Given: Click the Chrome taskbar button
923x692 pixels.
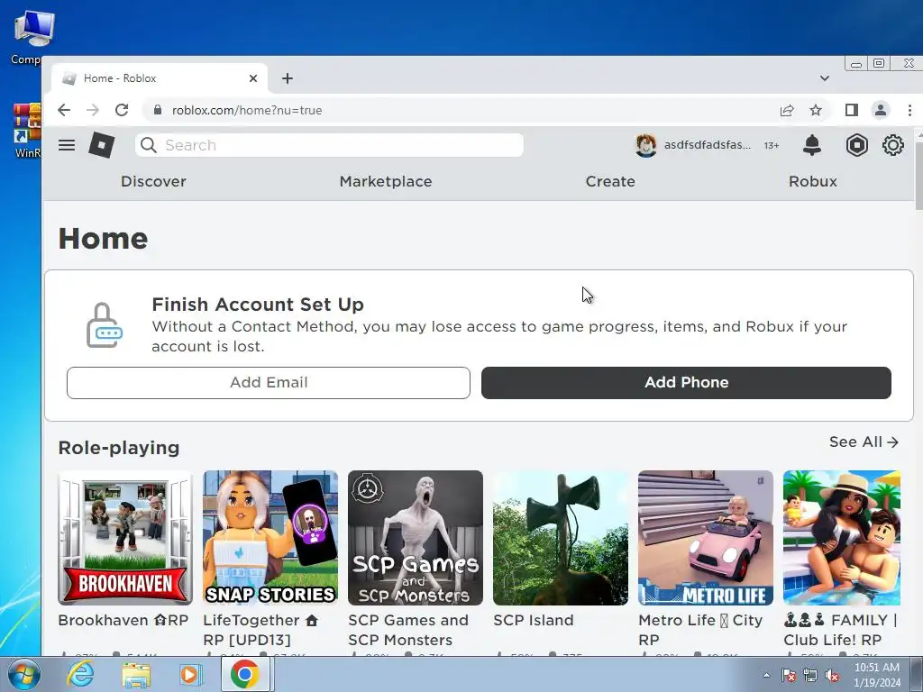Looking at the screenshot, I should 245,674.
